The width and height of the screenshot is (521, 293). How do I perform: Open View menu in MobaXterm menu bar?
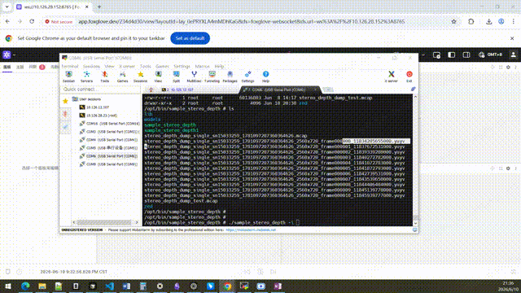click(109, 67)
